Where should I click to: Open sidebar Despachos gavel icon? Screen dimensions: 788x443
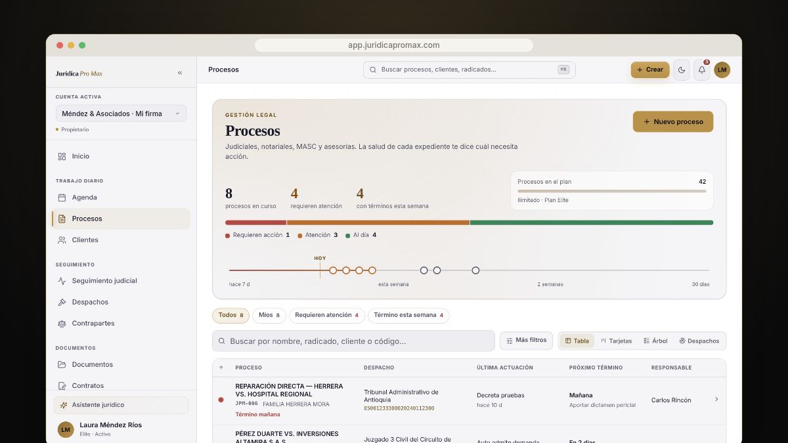62,302
